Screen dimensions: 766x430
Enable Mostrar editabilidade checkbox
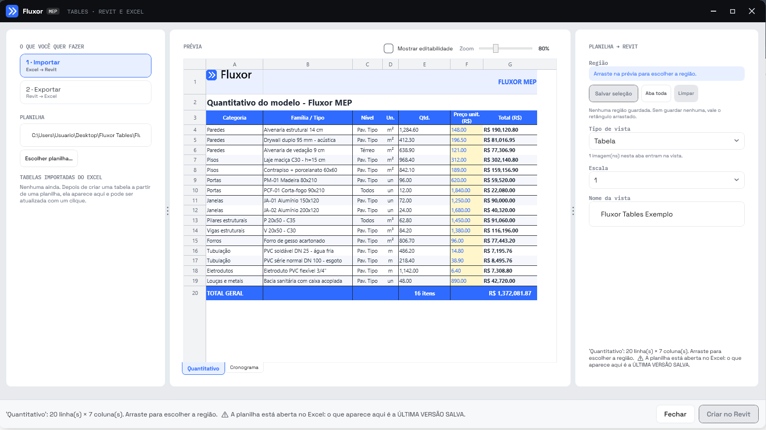[389, 48]
